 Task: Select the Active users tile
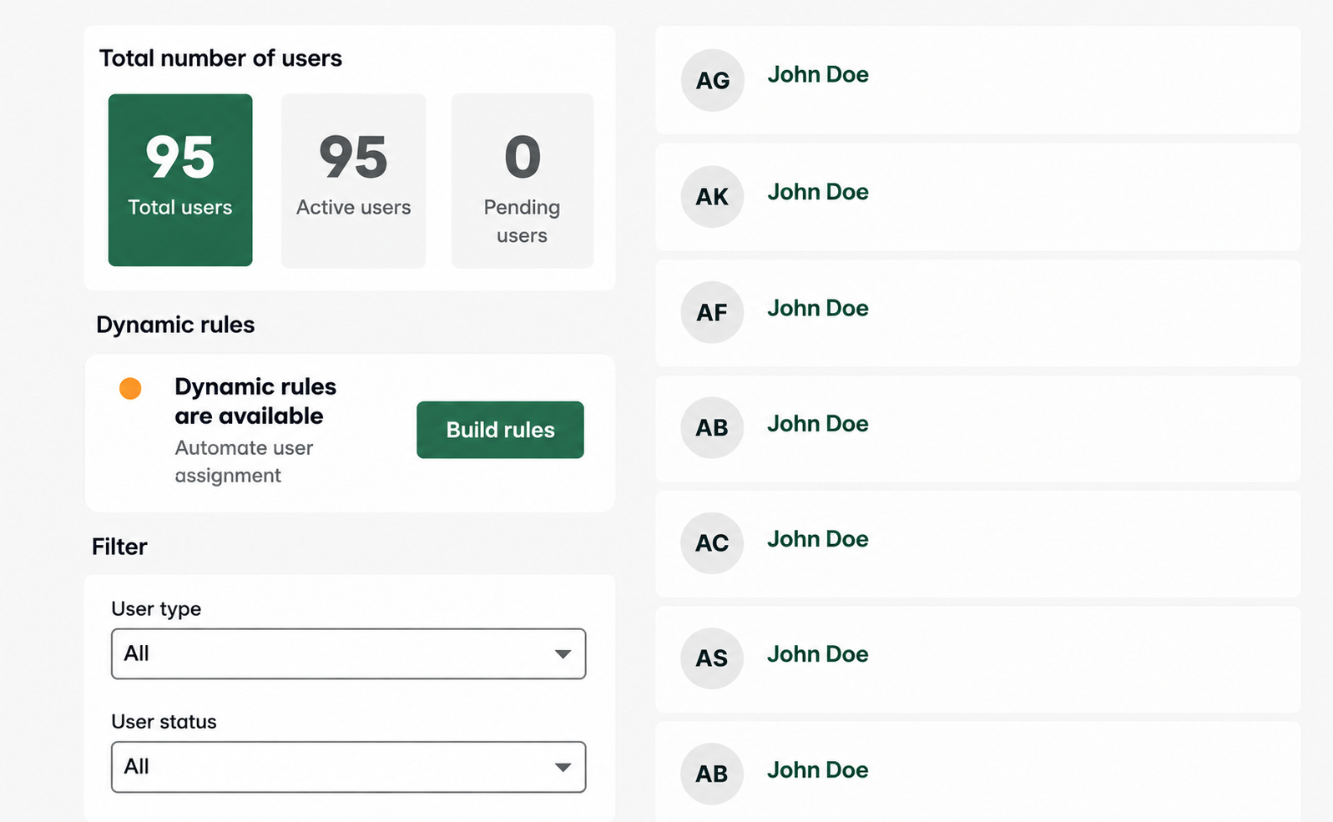[354, 180]
